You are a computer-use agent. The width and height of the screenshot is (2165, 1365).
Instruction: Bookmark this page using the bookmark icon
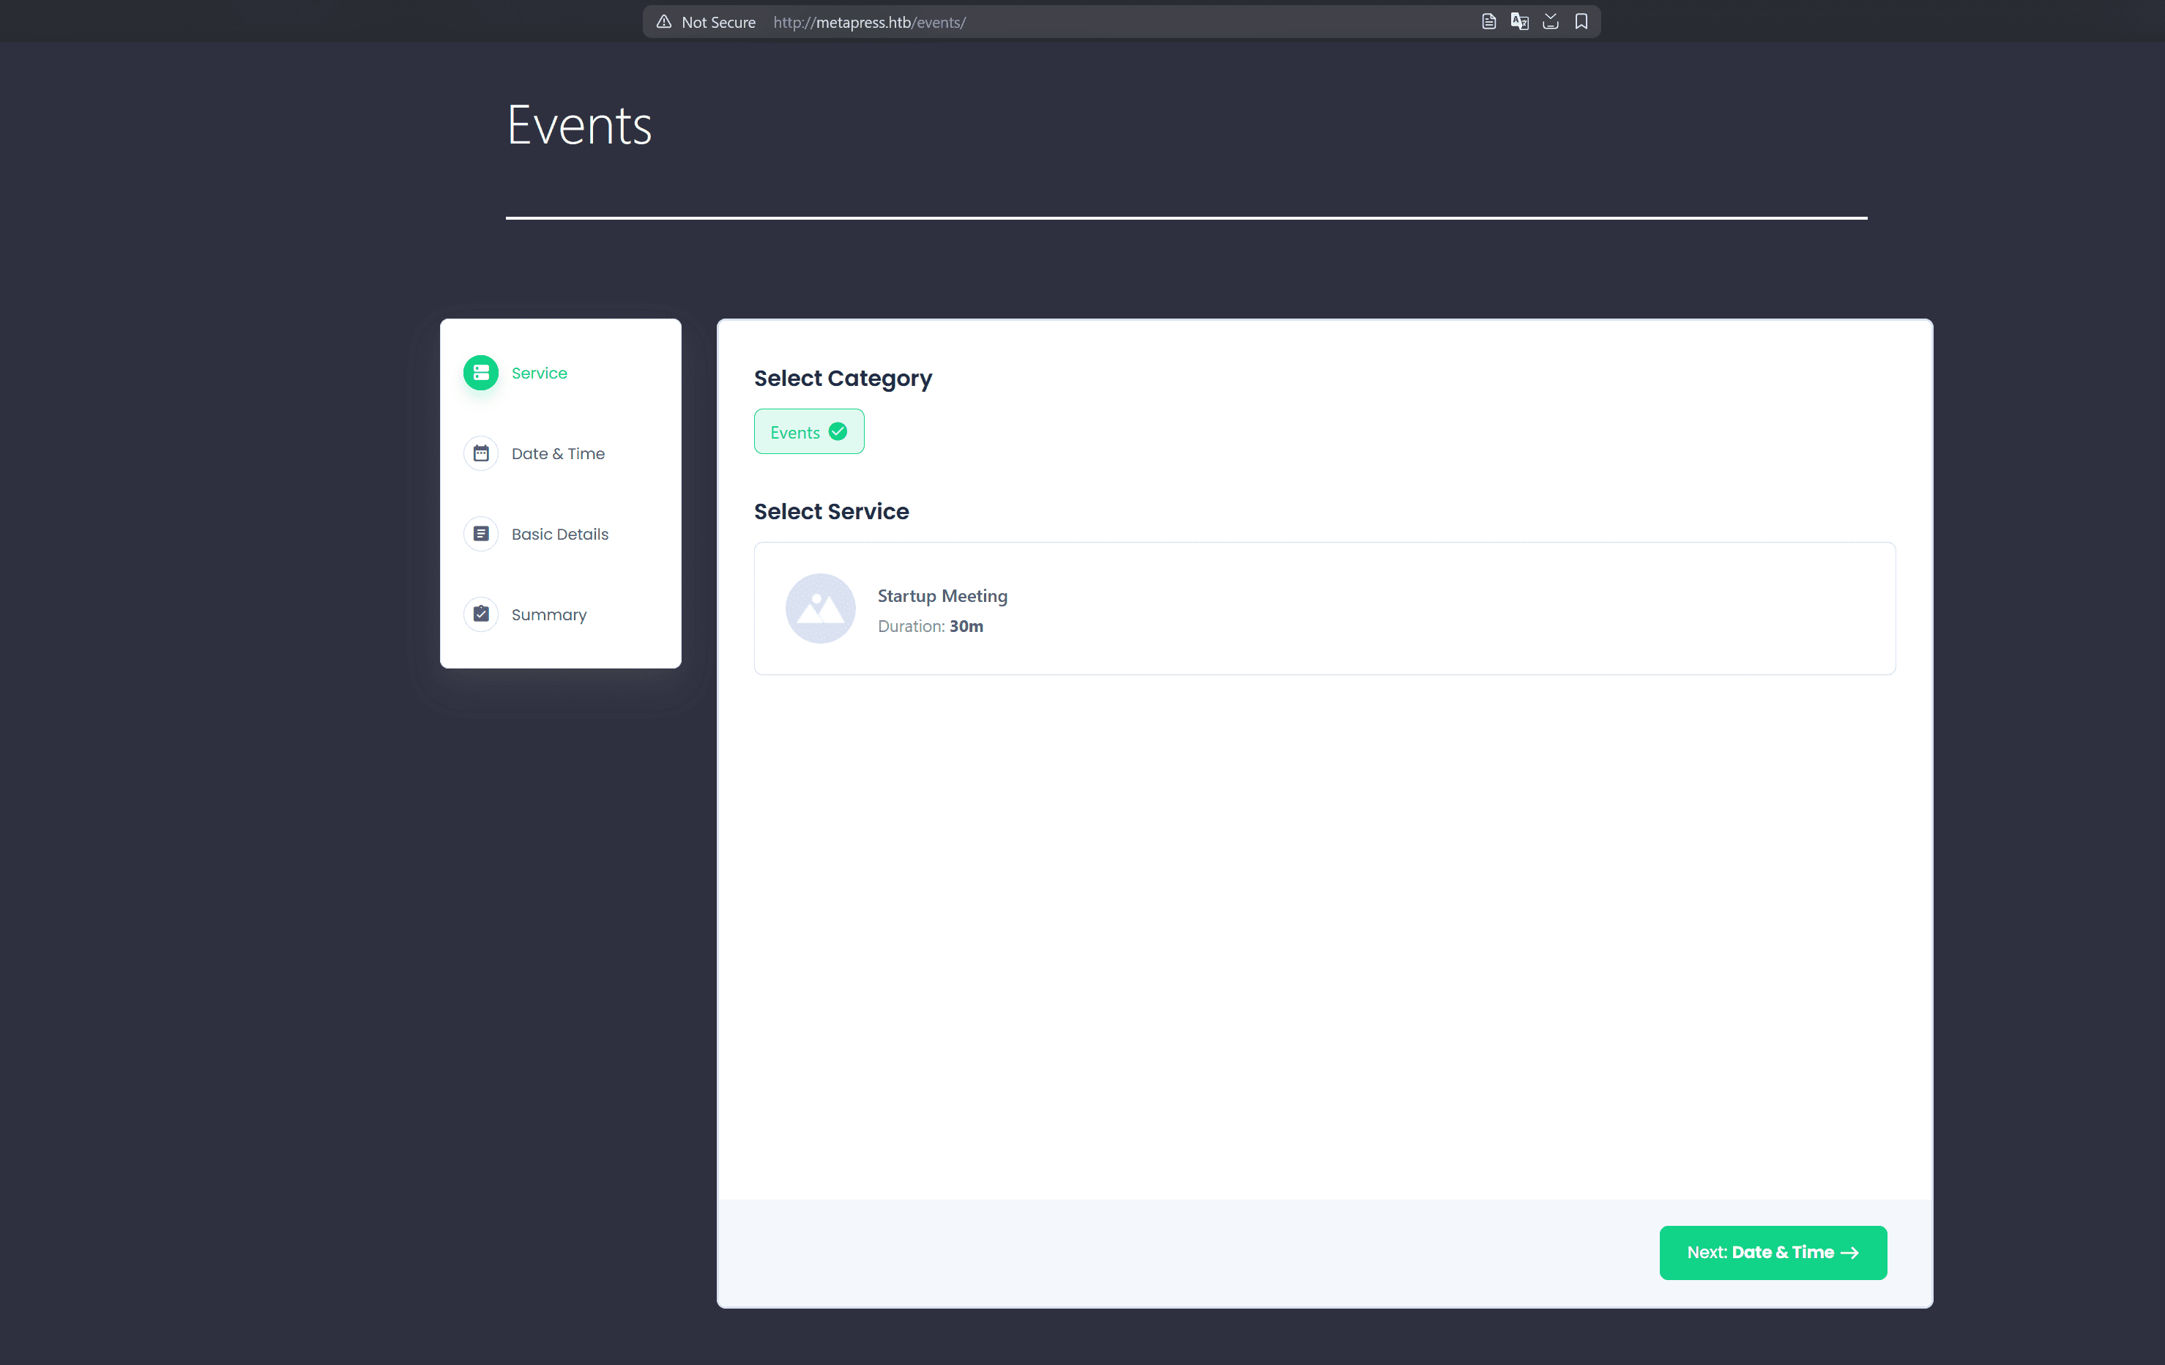pyautogui.click(x=1581, y=21)
